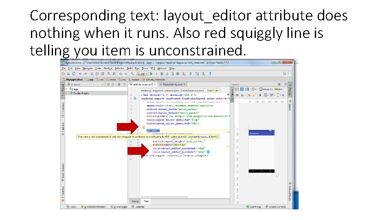Open the Build menu
The height and width of the screenshot is (220, 391).
tap(130, 68)
